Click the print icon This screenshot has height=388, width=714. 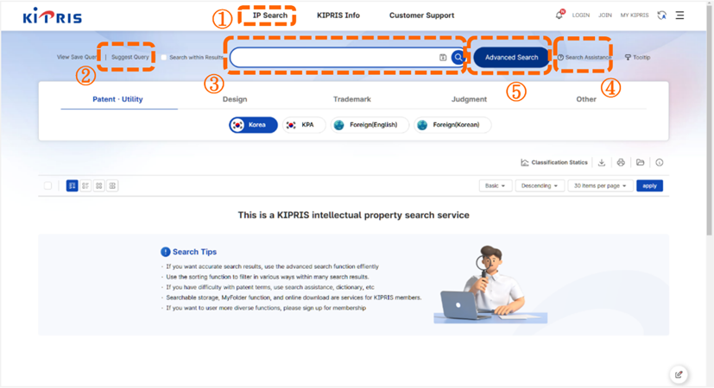621,162
